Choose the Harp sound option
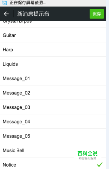This screenshot has width=109, height=169. click(53, 50)
